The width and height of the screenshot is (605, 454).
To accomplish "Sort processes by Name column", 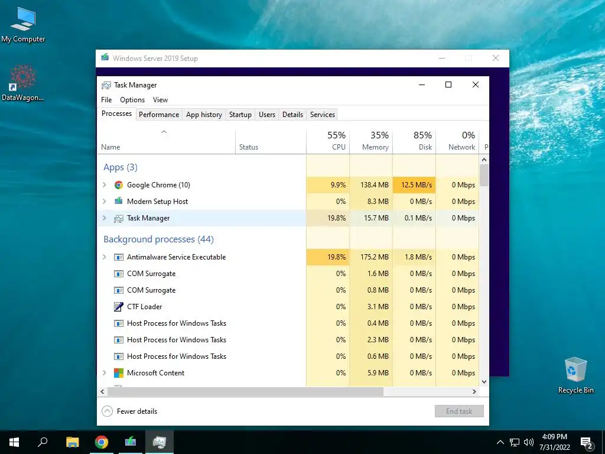I will (x=166, y=141).
